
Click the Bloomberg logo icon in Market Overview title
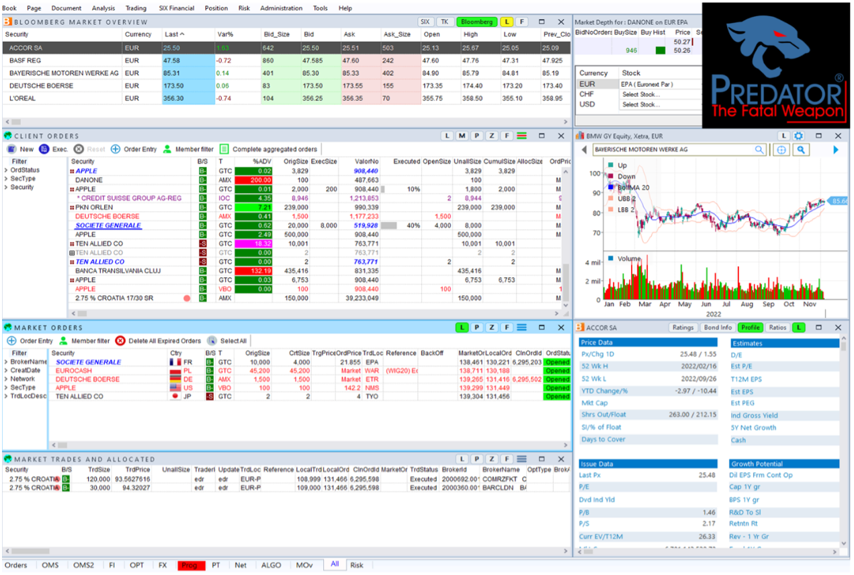7,22
